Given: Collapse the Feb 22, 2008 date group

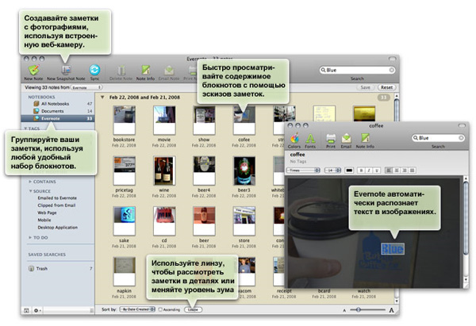Looking at the screenshot, I should click(102, 98).
